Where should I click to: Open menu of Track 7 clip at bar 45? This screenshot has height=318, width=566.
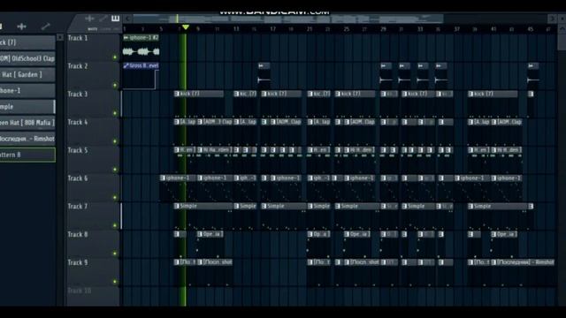[x=531, y=206]
